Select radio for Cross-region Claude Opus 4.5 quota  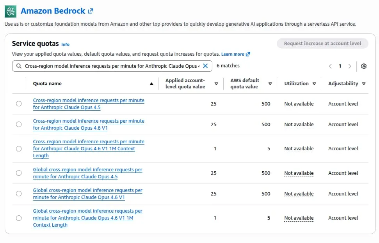(19, 104)
